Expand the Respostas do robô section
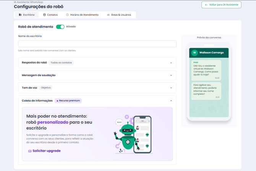Viewport: 256px width, 171px height. (x=171, y=63)
